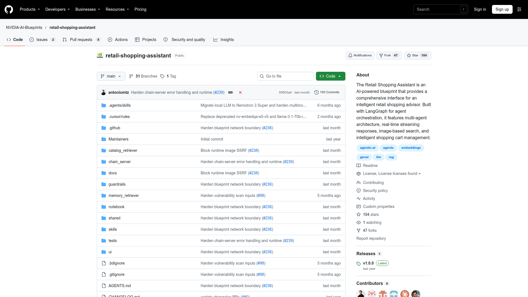Expand the Developers menu
The width and height of the screenshot is (528, 297).
click(57, 9)
